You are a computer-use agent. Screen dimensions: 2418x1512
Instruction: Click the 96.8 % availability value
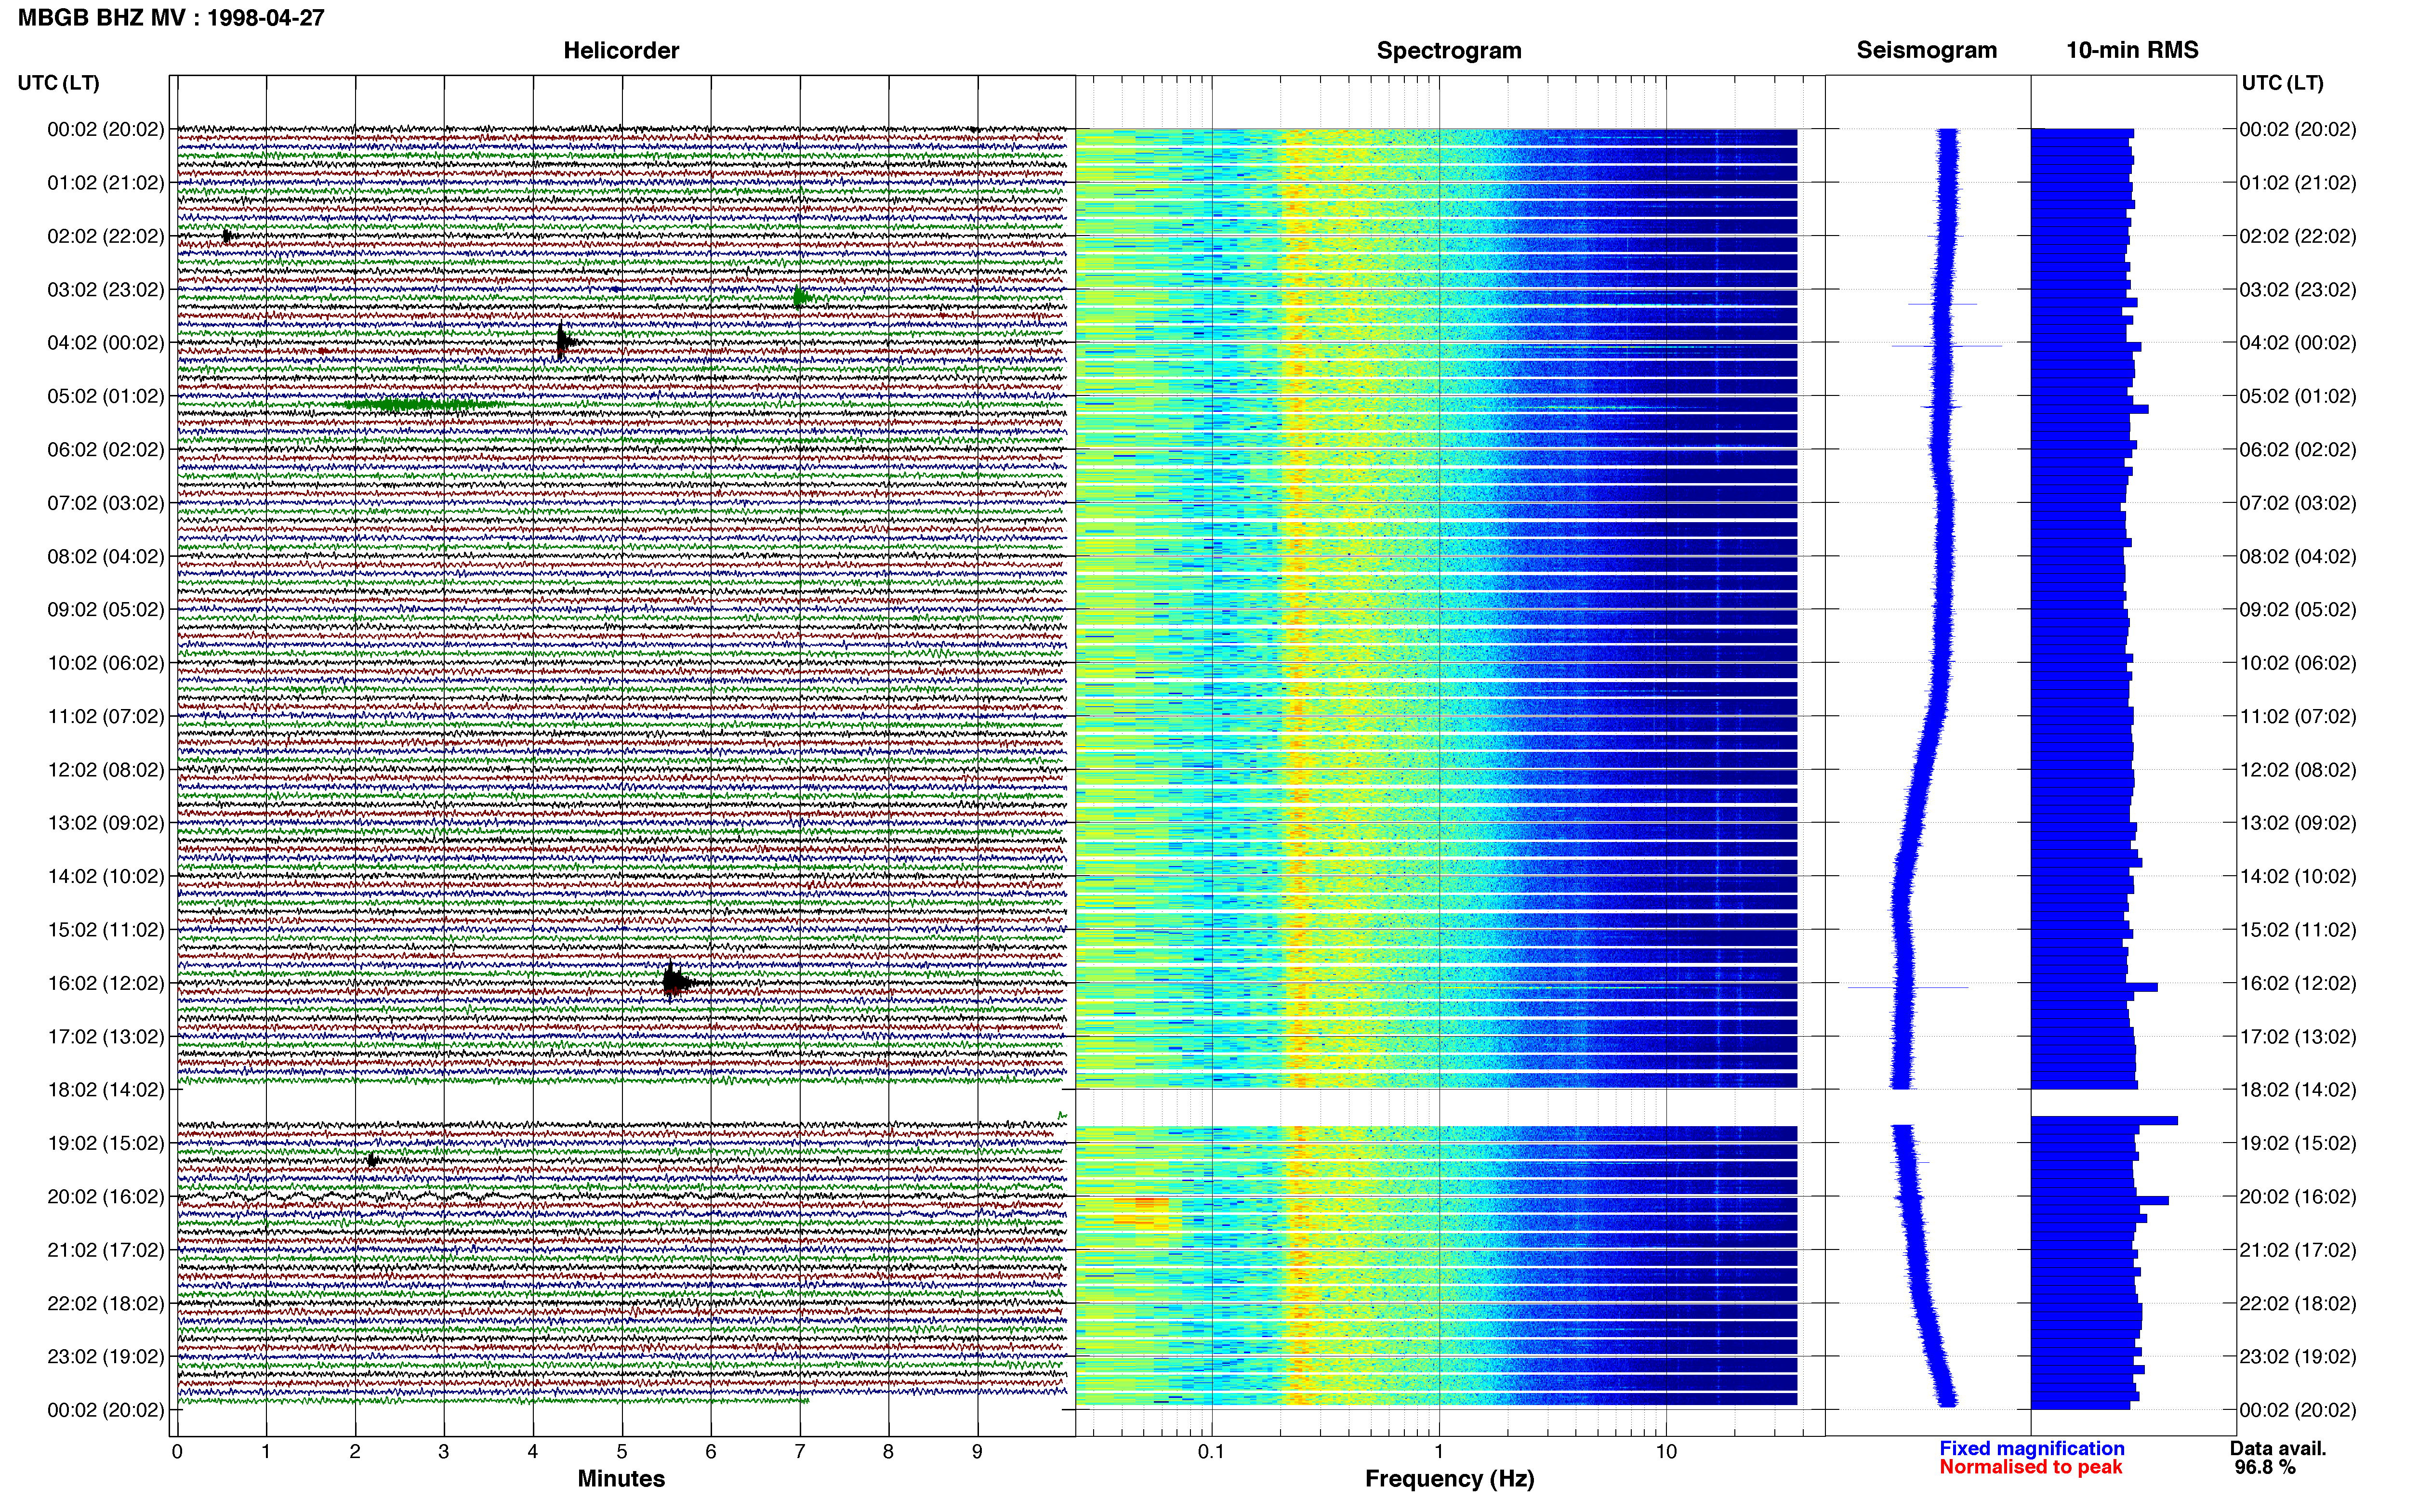tap(2264, 1467)
